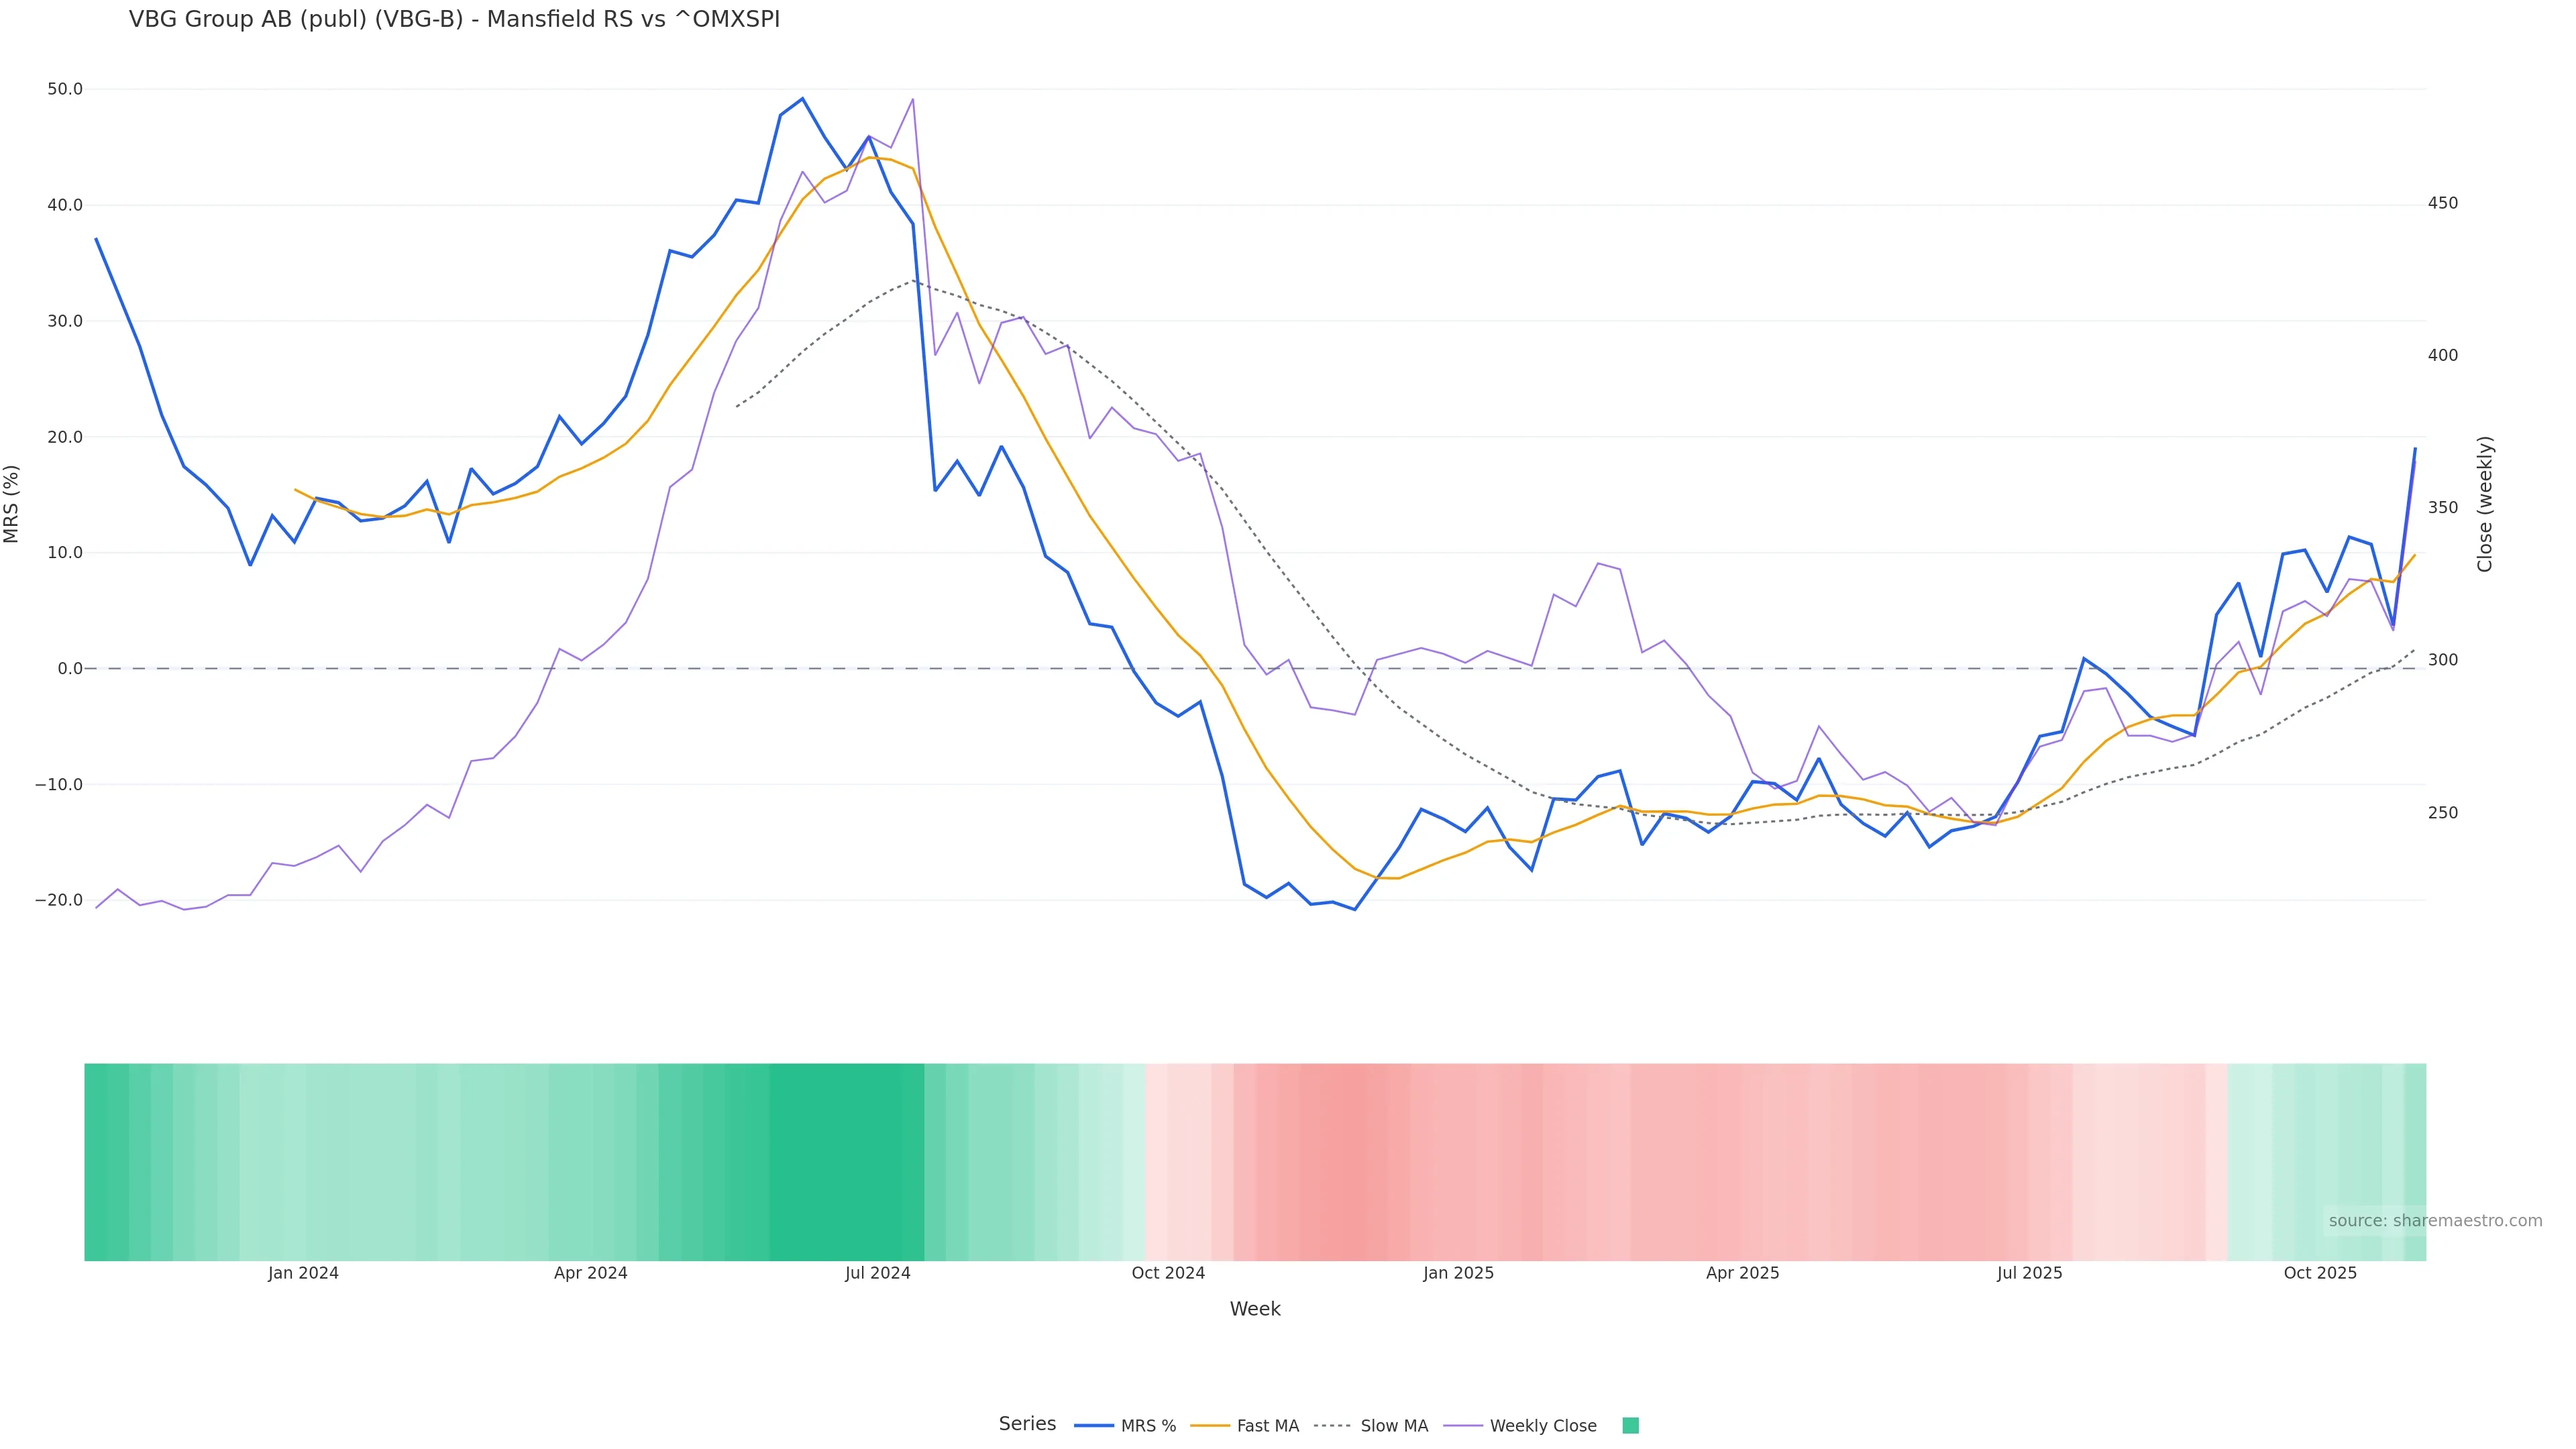Click the chart title VBG Group AB
Viewport: 2576px width, 1449px height.
tap(454, 20)
